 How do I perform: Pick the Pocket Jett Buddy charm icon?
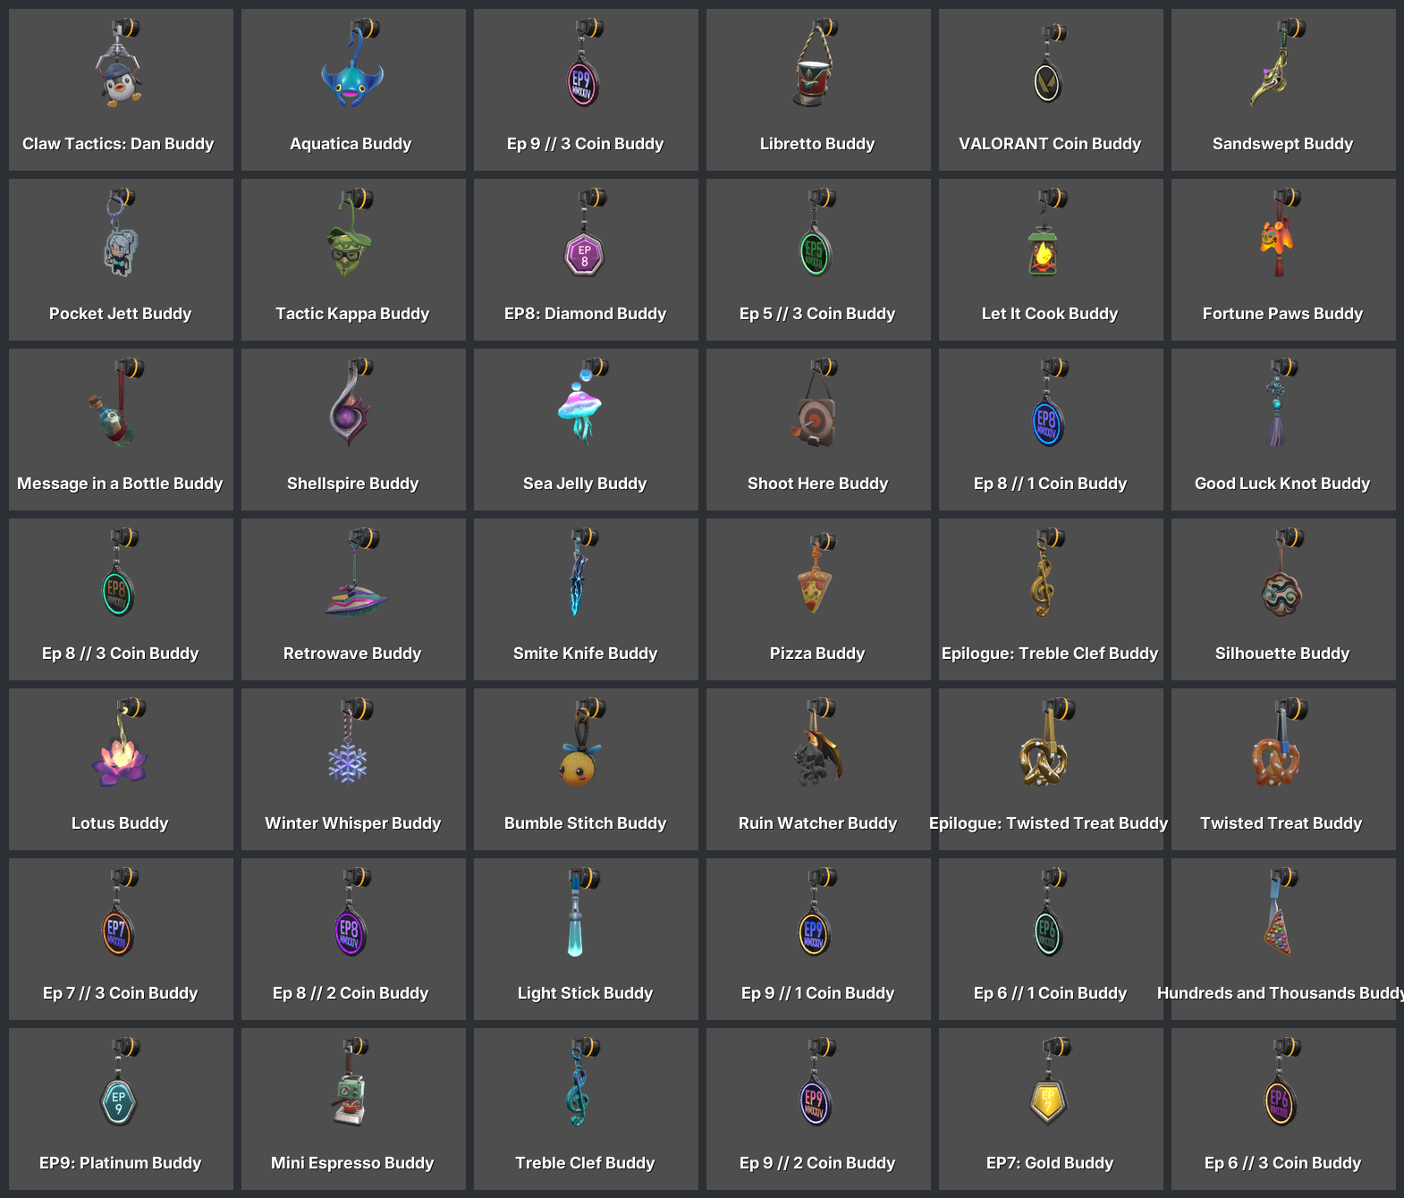tap(120, 234)
